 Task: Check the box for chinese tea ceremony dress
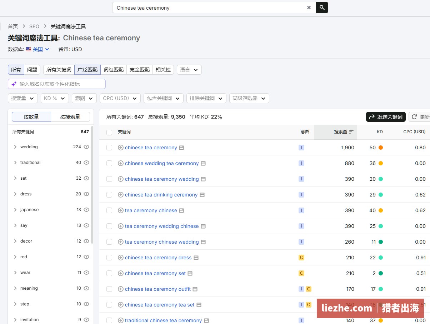[109, 258]
